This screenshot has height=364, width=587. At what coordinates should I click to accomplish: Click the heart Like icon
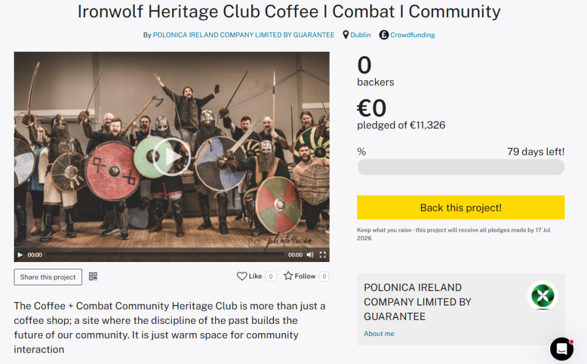[242, 276]
